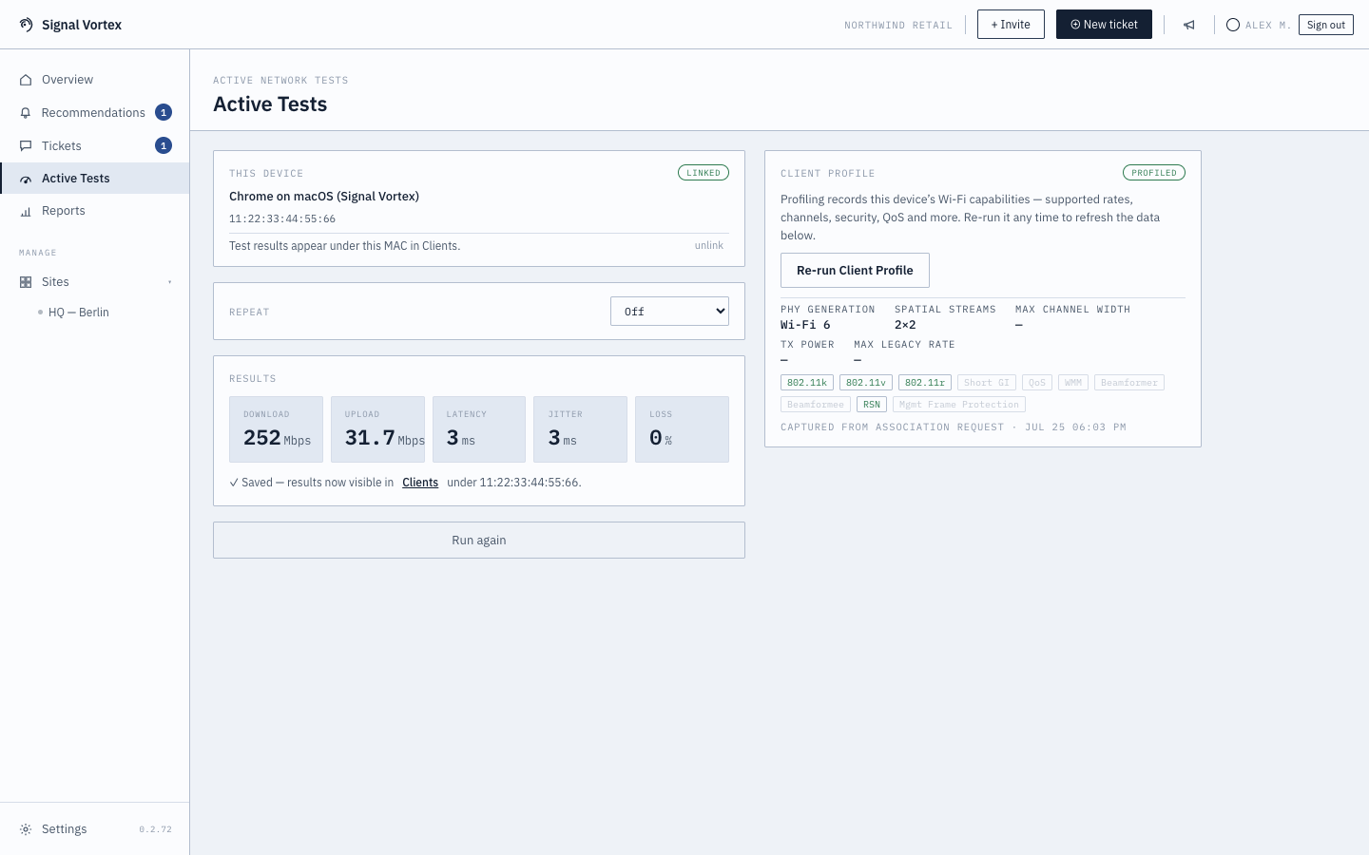Click the + Invite button
Screen dimensions: 1369x855
(1011, 25)
